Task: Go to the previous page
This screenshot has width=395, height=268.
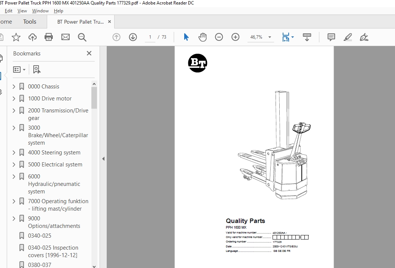Action: click(x=116, y=37)
